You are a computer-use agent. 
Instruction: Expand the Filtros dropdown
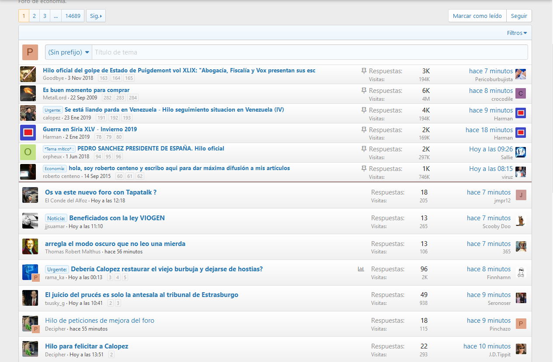(x=517, y=33)
